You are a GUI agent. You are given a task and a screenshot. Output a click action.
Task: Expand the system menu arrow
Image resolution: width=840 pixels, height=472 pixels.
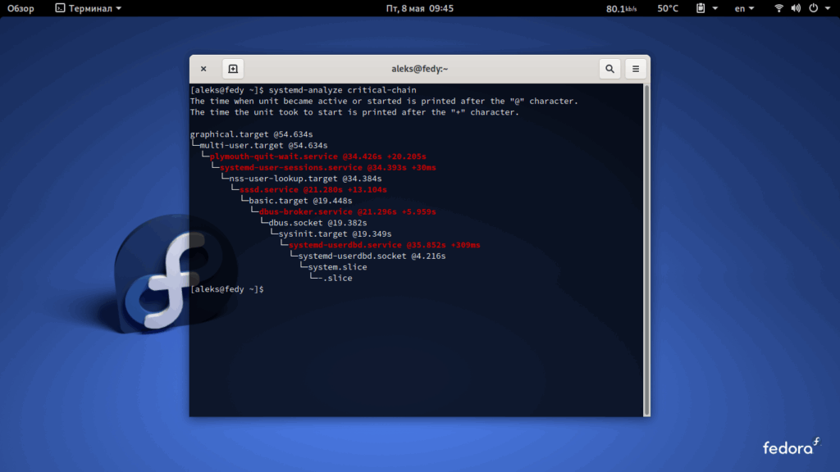(828, 8)
